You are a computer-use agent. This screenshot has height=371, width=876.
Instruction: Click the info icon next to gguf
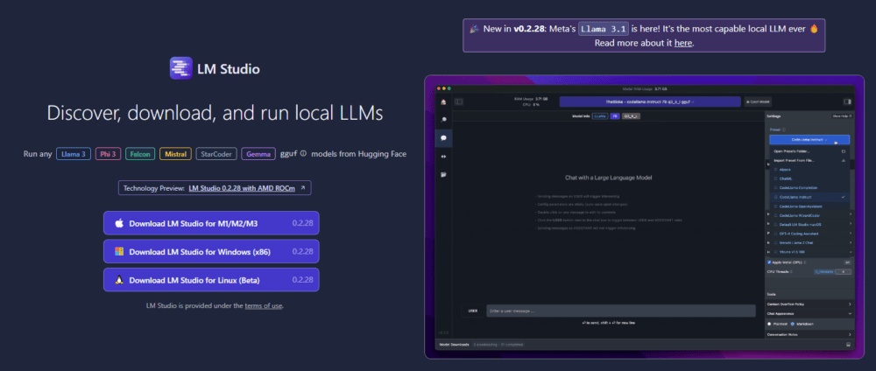(303, 153)
